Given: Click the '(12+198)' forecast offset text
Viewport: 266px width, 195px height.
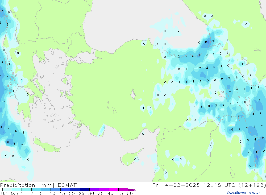Looking at the screenshot, I should coord(252,185).
